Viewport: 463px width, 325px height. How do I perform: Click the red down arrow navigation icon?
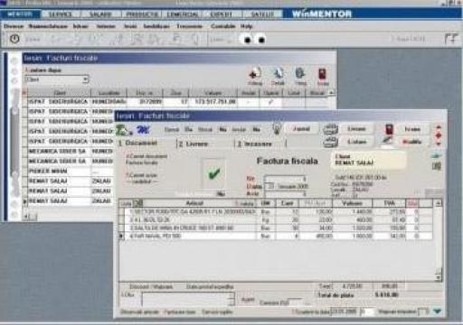tap(439, 144)
